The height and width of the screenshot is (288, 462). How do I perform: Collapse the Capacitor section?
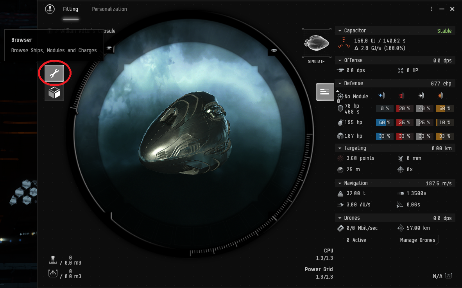[340, 30]
